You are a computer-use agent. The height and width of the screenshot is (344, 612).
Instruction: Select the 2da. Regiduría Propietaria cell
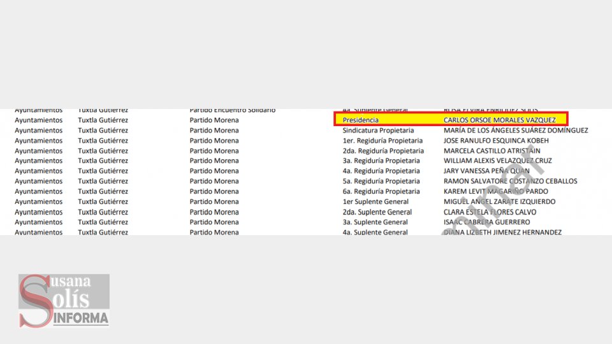point(383,151)
